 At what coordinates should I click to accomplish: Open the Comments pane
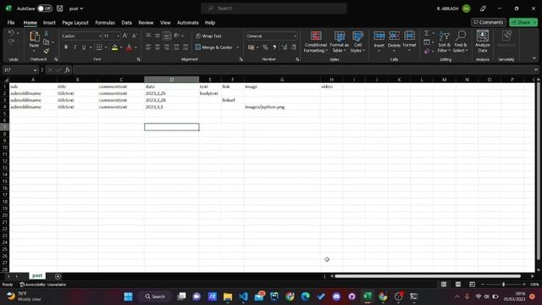(489, 22)
